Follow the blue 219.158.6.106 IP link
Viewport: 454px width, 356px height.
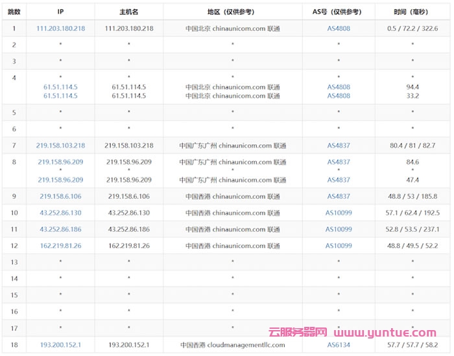tap(60, 197)
